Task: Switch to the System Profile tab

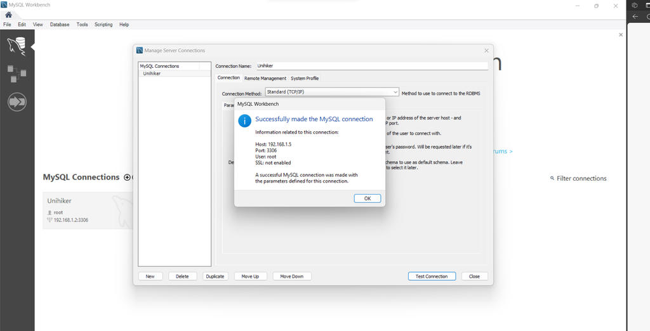Action: tap(305, 78)
